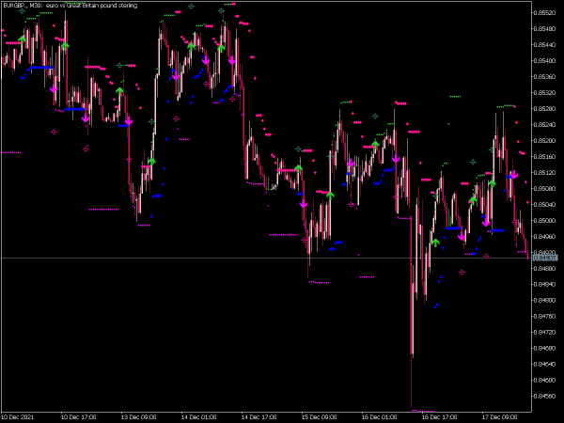Select the 0.84680 price level label
564x423 pixels.
coord(544,348)
